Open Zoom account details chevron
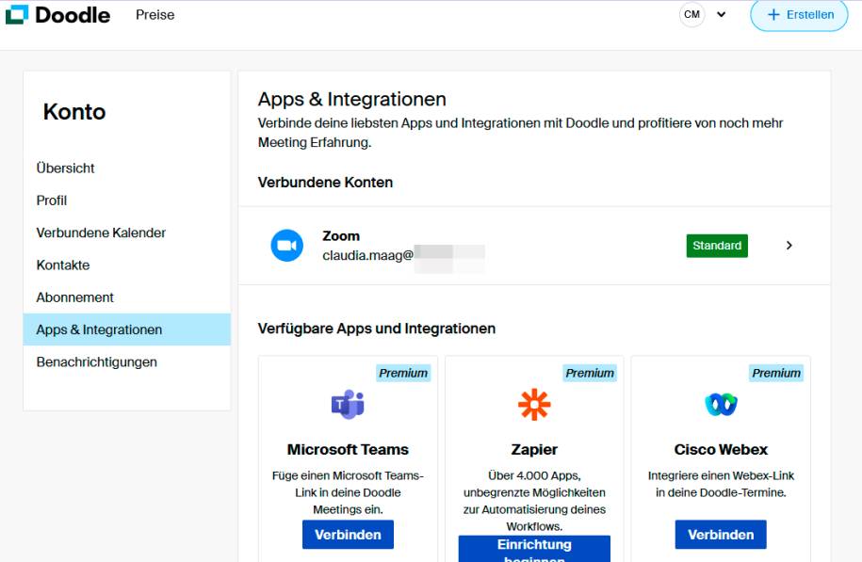862x562 pixels. tap(789, 245)
